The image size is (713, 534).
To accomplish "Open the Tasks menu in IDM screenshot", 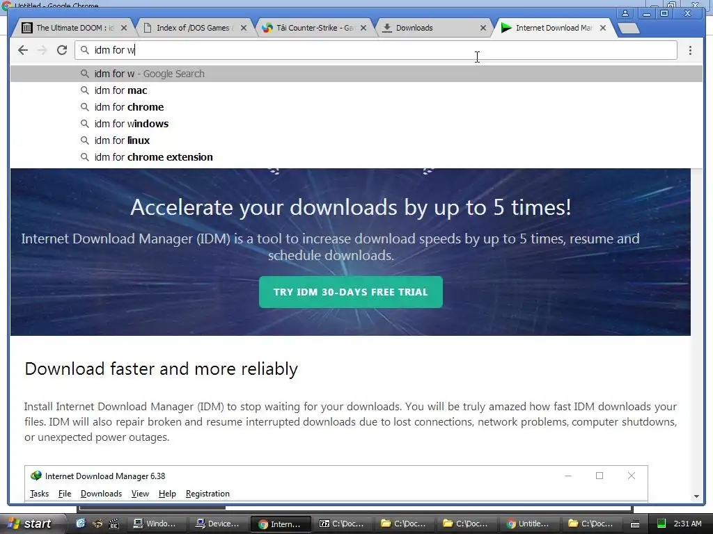I will [x=39, y=494].
